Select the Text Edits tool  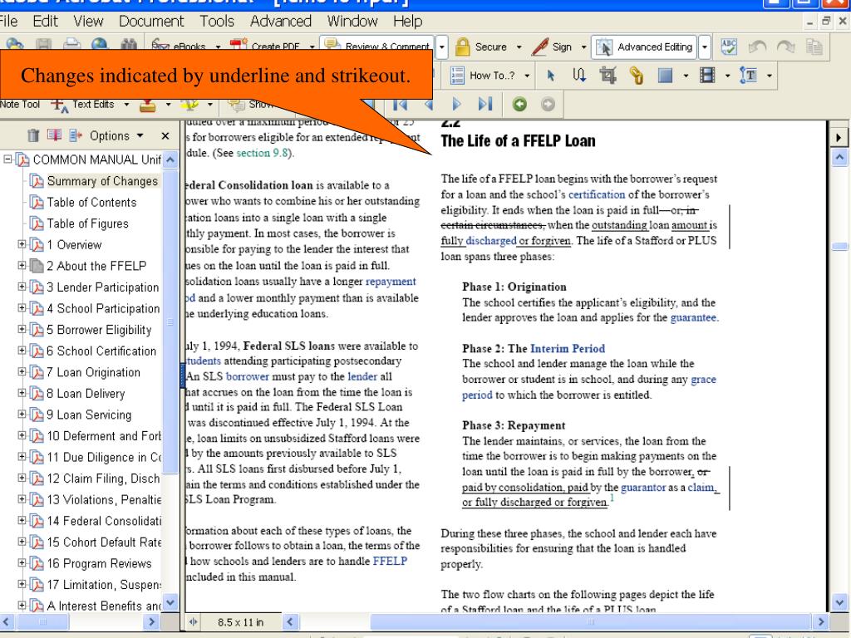pos(83,104)
